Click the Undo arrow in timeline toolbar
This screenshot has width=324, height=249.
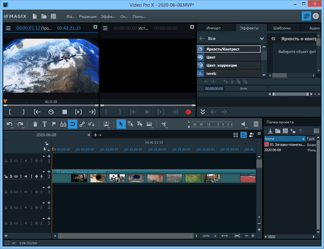coord(8,124)
